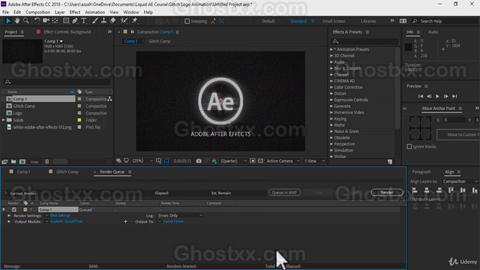Expand the Solids folder
This screenshot has width=480, height=270.
point(4,120)
